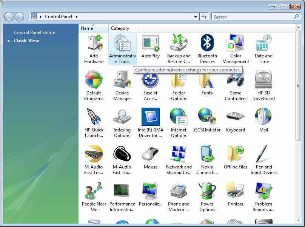Switch to Classic View
This screenshot has height=227, width=305.
pyautogui.click(x=26, y=41)
